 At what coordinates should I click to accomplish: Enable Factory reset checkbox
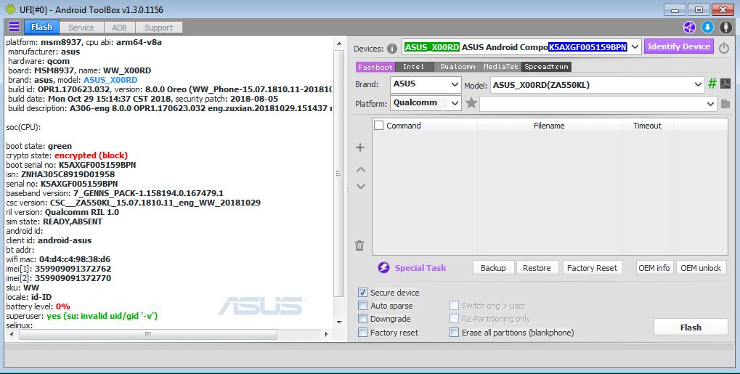pyautogui.click(x=362, y=333)
